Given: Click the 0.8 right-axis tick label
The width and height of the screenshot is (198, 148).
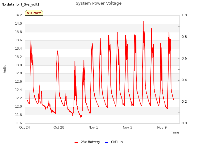Looking at the screenshot, I should (x=184, y=37).
